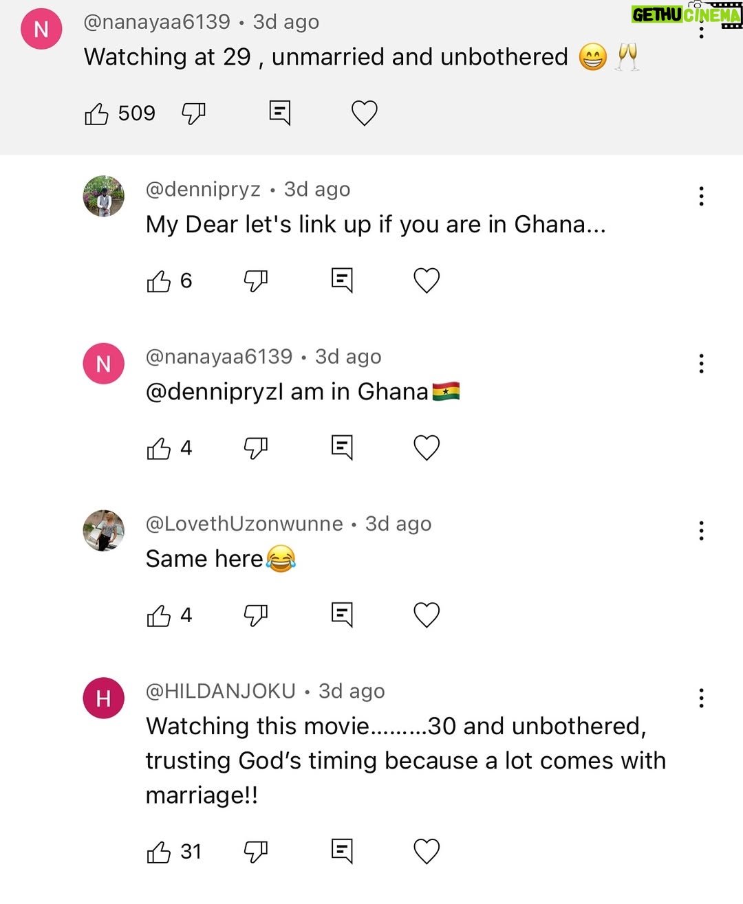
Task: Like the comment with 509 likes
Action: coord(96,113)
